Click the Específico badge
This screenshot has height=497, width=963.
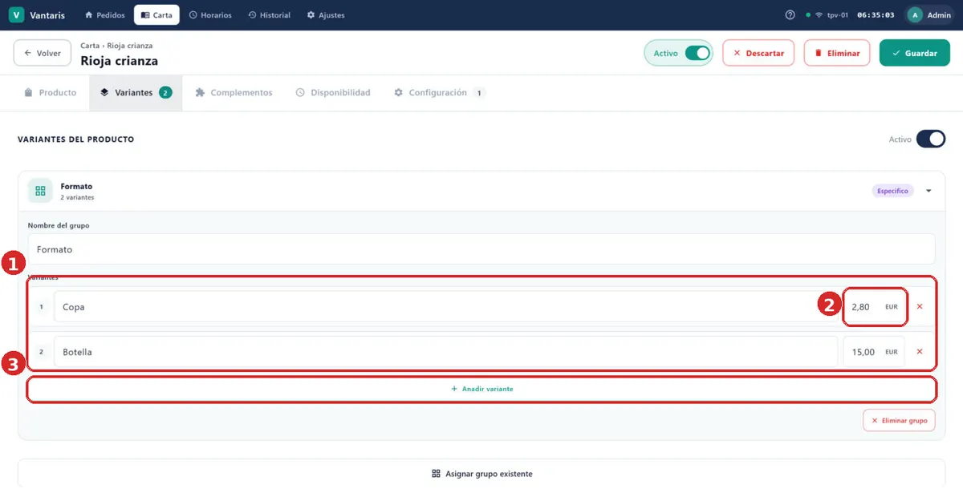pos(892,191)
